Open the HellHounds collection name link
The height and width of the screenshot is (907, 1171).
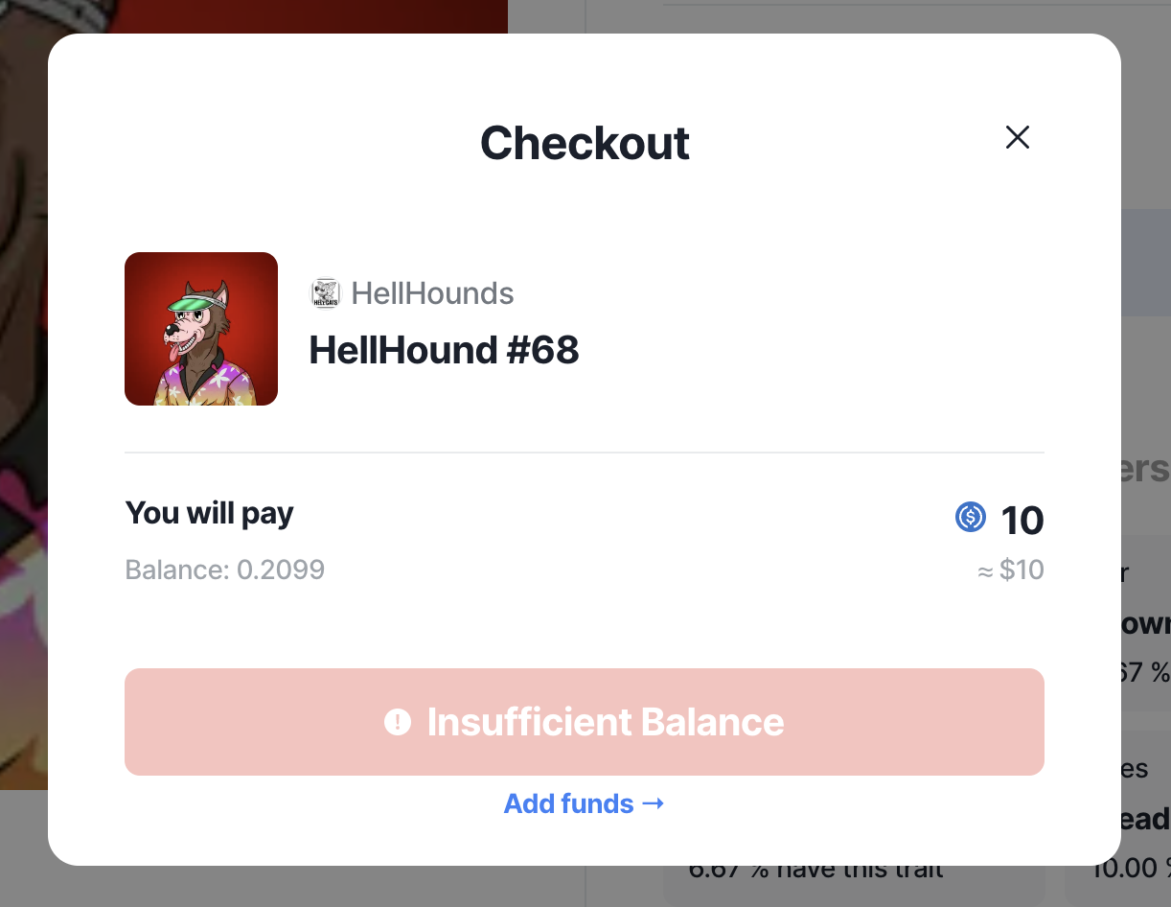coord(432,293)
